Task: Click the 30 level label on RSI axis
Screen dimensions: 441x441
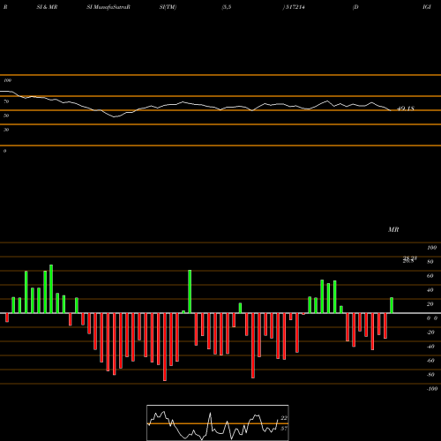Action: click(x=6, y=130)
